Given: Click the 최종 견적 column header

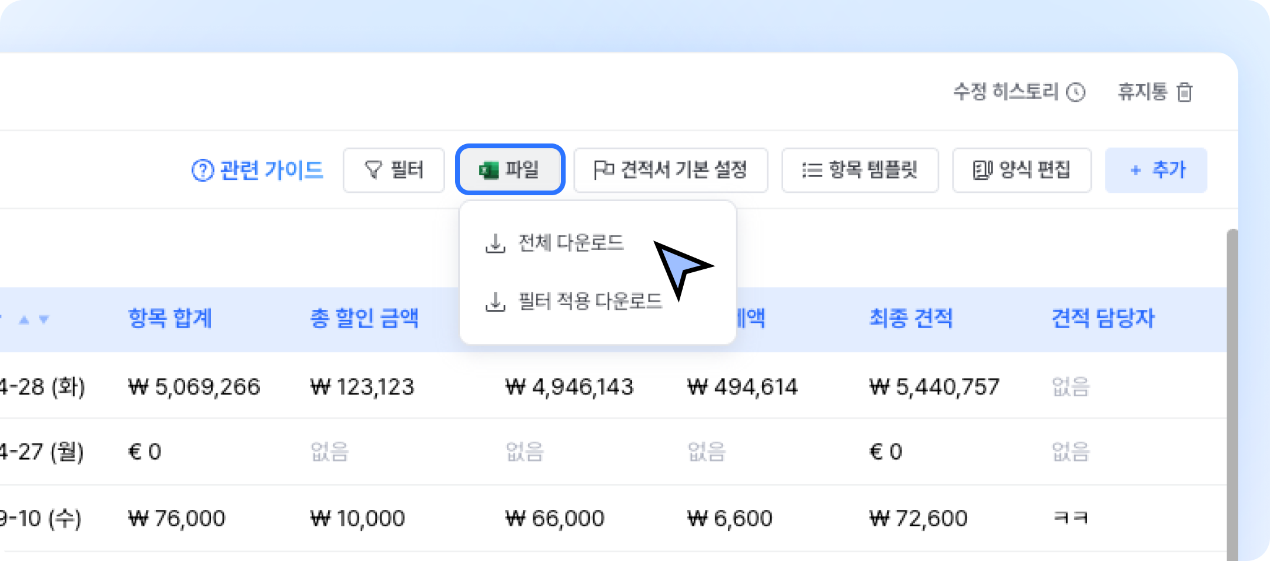Looking at the screenshot, I should (x=911, y=318).
